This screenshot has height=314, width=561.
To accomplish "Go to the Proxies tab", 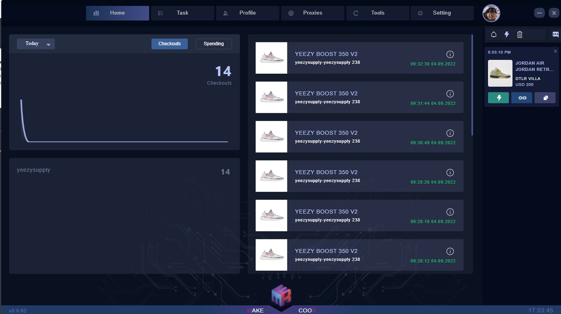I will click(313, 13).
